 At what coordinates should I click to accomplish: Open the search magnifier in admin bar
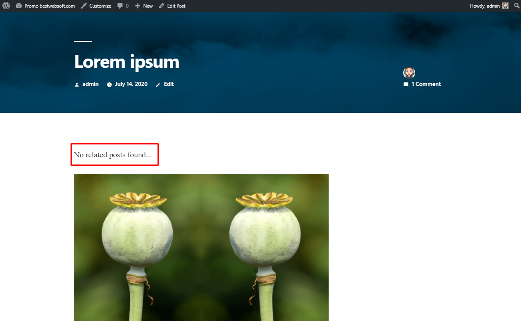click(517, 6)
